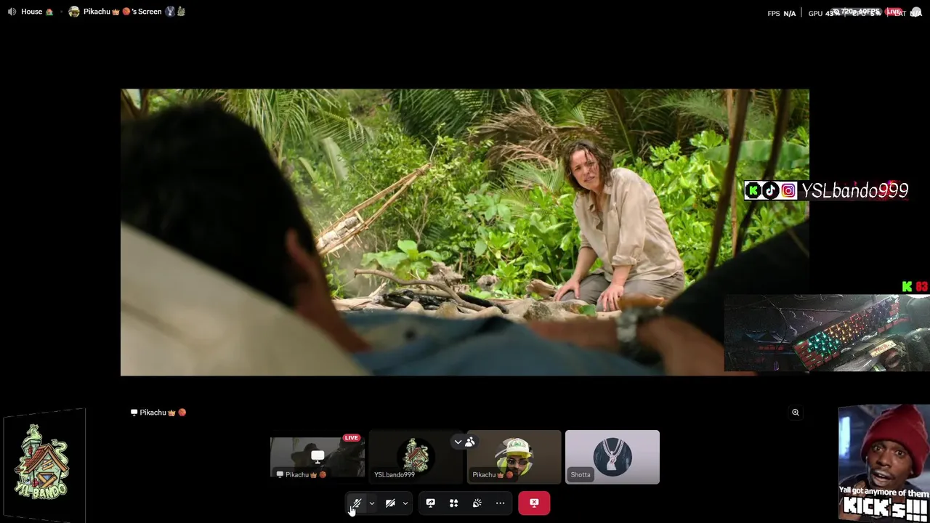
Task: Click the speaker icon beside House
Action: pyautogui.click(x=12, y=12)
